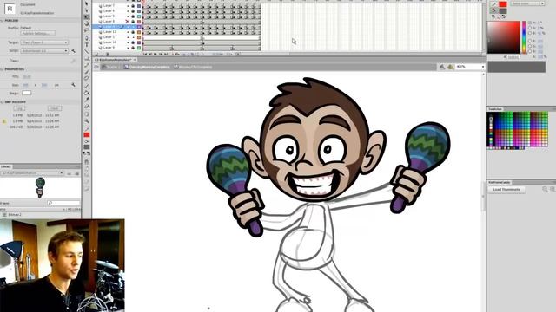Click the New Layer icon below layers
This screenshot has width=556, height=312.
[96, 55]
